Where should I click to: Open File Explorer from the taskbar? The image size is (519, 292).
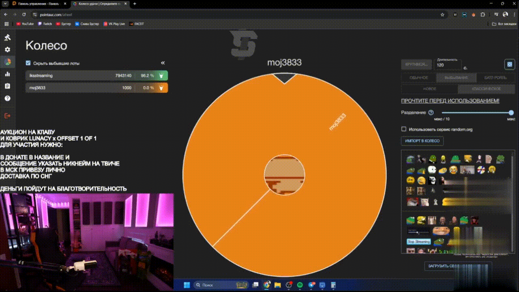[x=278, y=285]
